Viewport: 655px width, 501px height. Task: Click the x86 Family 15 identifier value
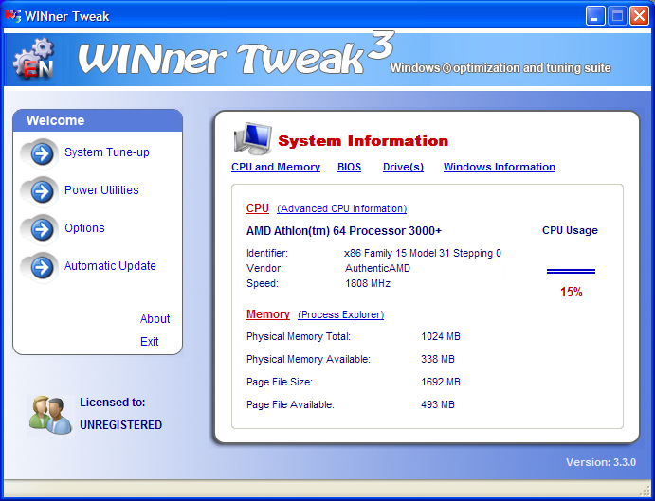[x=423, y=254]
